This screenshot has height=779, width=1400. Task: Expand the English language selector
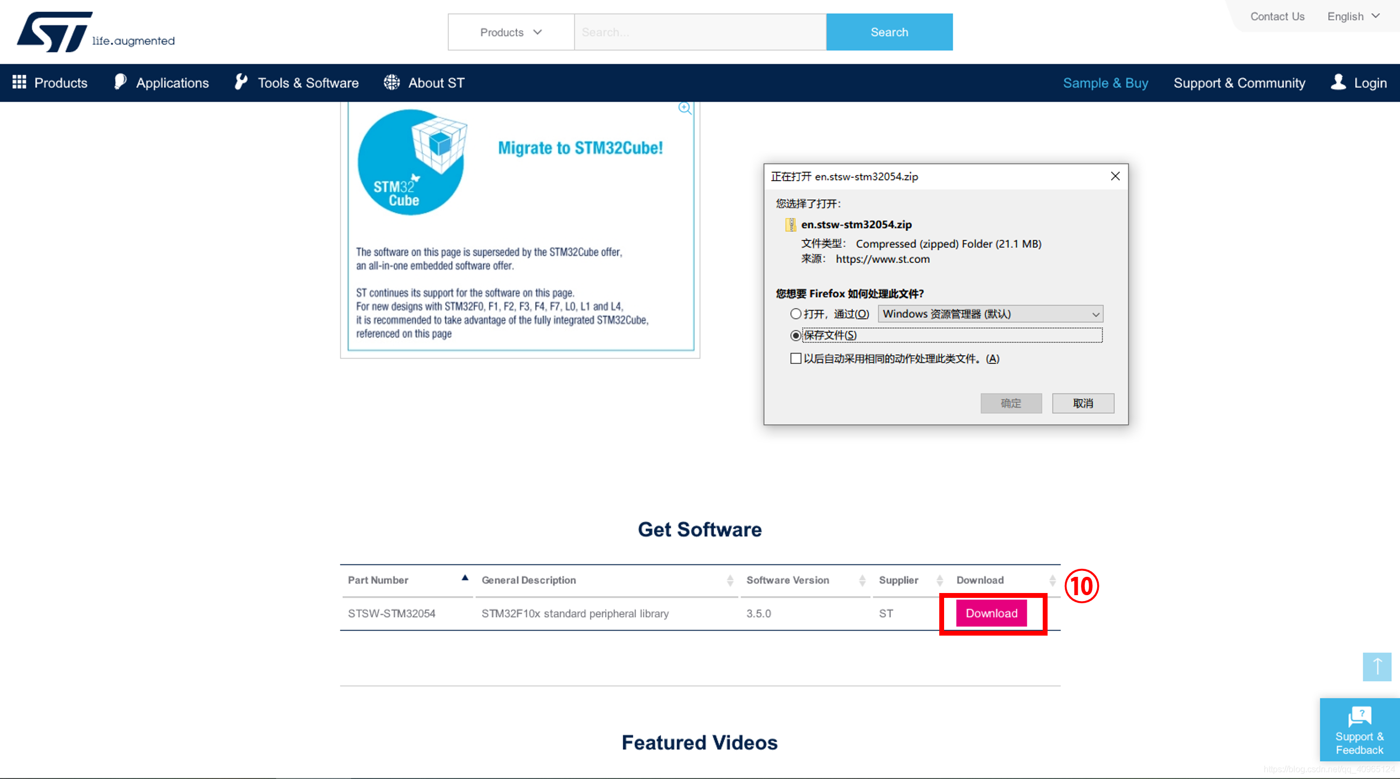pos(1353,16)
